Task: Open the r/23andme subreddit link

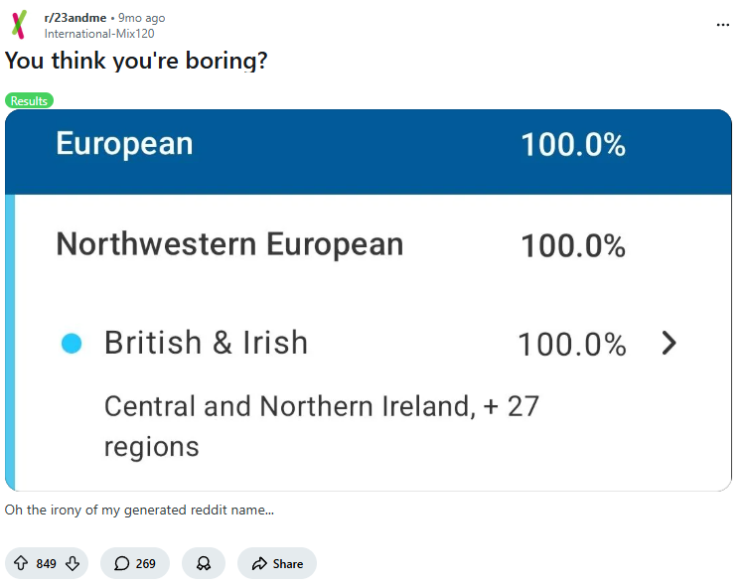Action: tap(74, 18)
